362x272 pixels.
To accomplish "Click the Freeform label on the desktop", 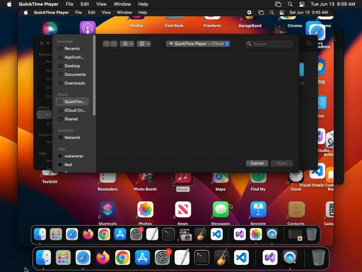I will [212, 25].
